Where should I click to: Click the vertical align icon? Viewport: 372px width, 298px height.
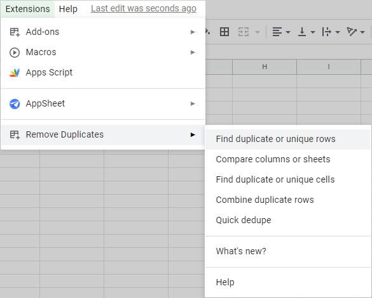[302, 32]
